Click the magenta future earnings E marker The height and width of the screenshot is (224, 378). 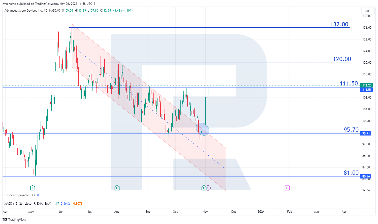tap(287, 188)
